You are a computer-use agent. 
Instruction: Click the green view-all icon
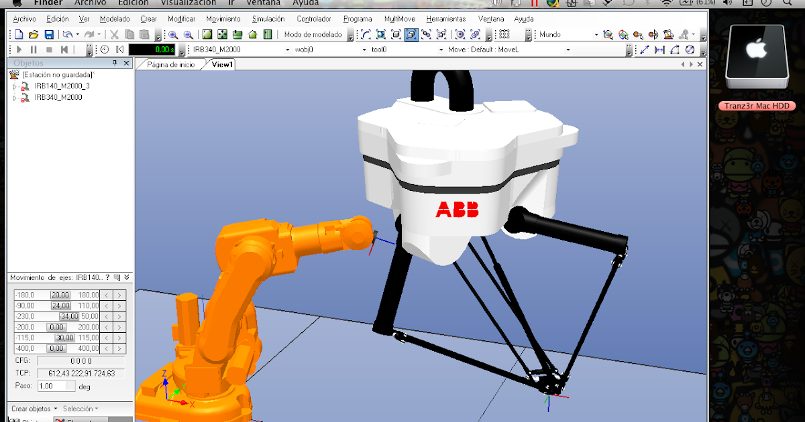207,34
